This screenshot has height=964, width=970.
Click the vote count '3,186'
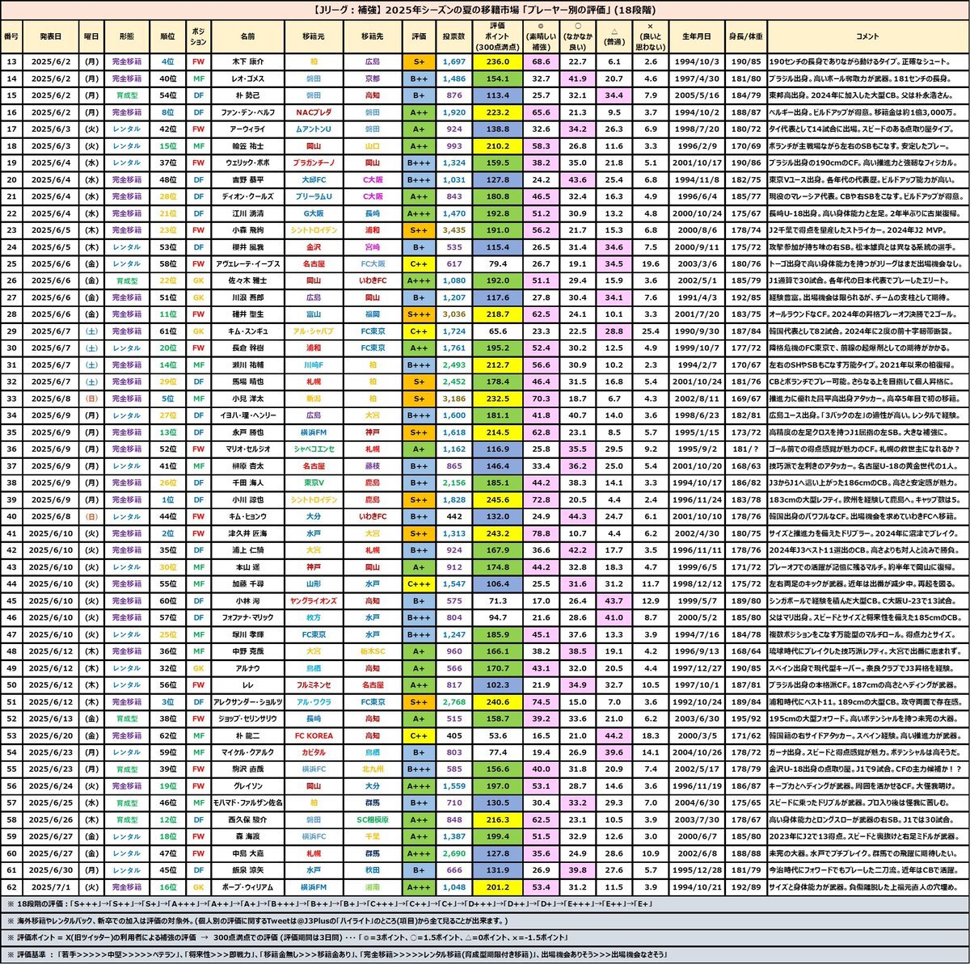click(454, 398)
